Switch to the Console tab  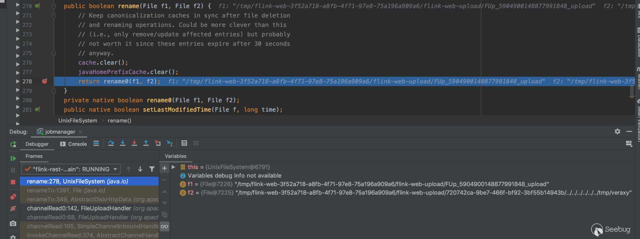pos(74,144)
